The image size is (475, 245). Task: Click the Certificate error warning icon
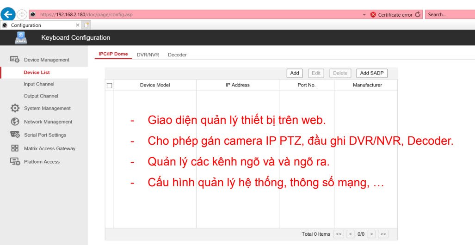pyautogui.click(x=373, y=15)
